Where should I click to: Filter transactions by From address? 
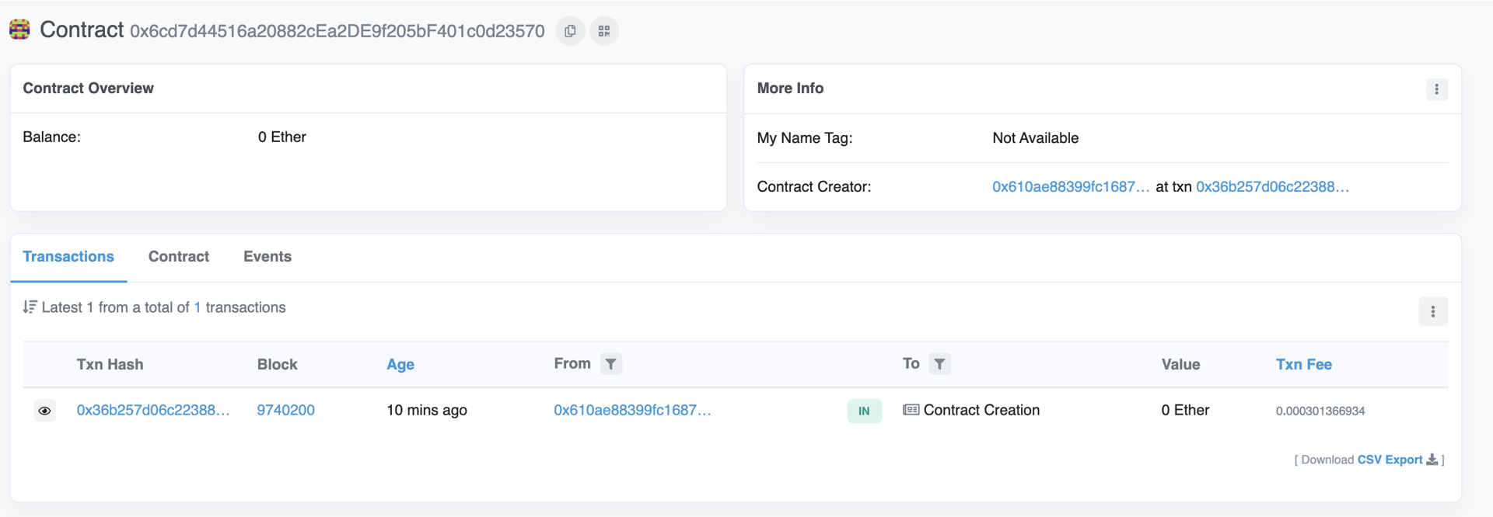coord(611,364)
